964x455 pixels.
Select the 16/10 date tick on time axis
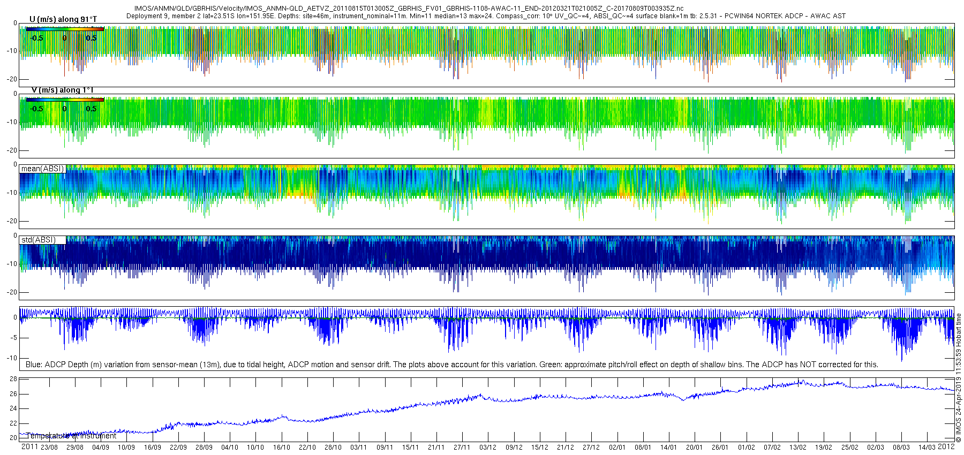[x=281, y=447]
